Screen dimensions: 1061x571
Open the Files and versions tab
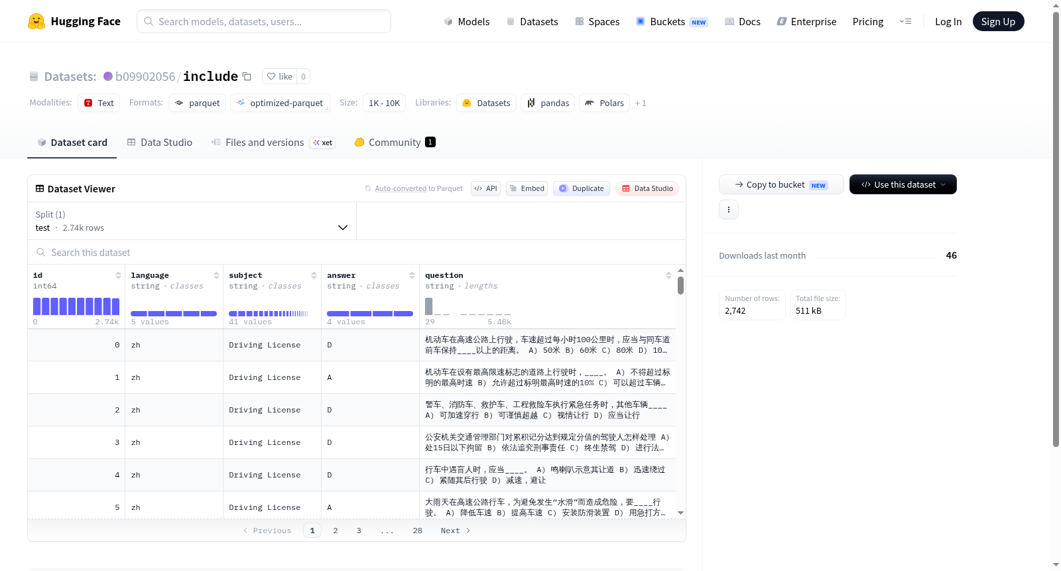tap(273, 142)
